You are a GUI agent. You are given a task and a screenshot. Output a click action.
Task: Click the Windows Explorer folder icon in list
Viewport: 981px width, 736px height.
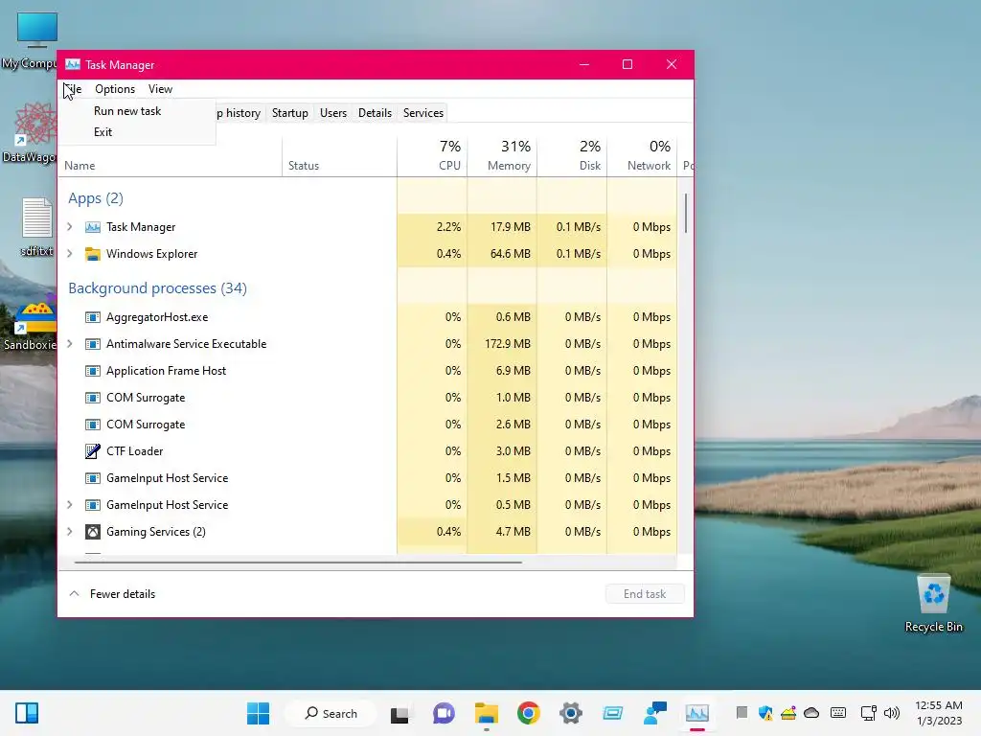(x=93, y=254)
